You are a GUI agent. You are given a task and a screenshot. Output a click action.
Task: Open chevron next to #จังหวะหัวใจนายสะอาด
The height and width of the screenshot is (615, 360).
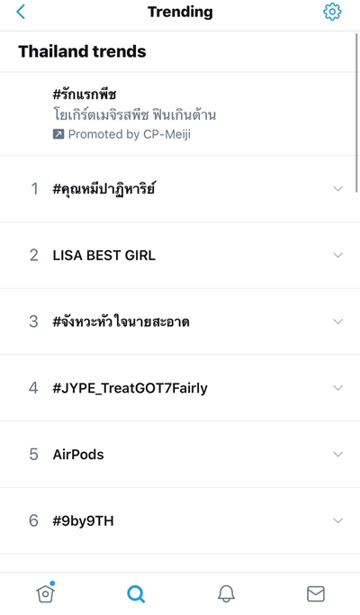[x=337, y=321]
